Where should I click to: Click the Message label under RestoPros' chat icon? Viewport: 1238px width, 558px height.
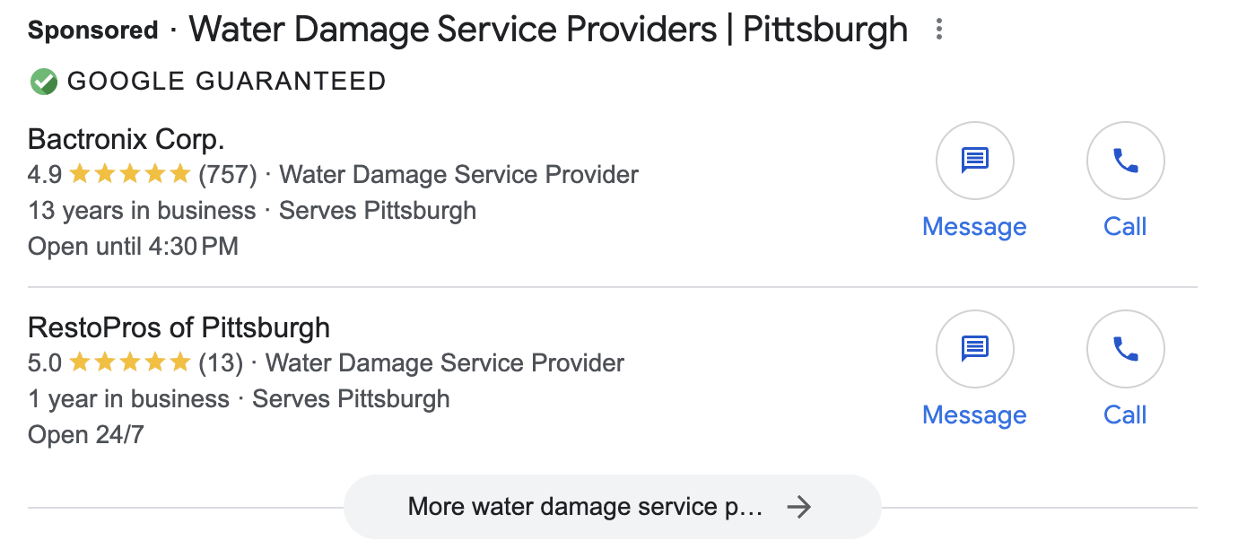[x=974, y=414]
